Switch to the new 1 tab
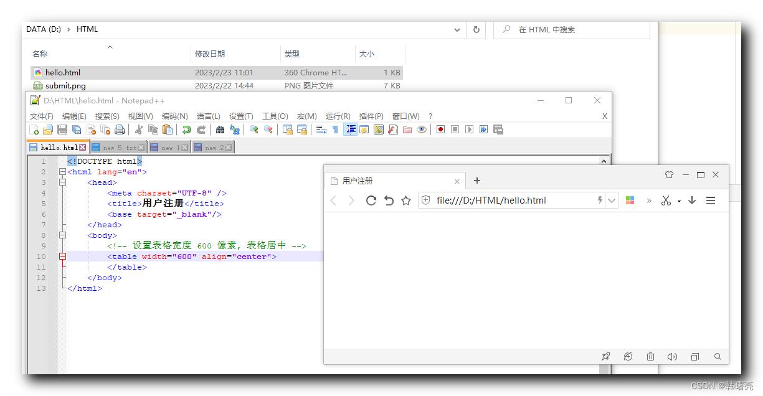This screenshot has height=396, width=763. (x=169, y=148)
